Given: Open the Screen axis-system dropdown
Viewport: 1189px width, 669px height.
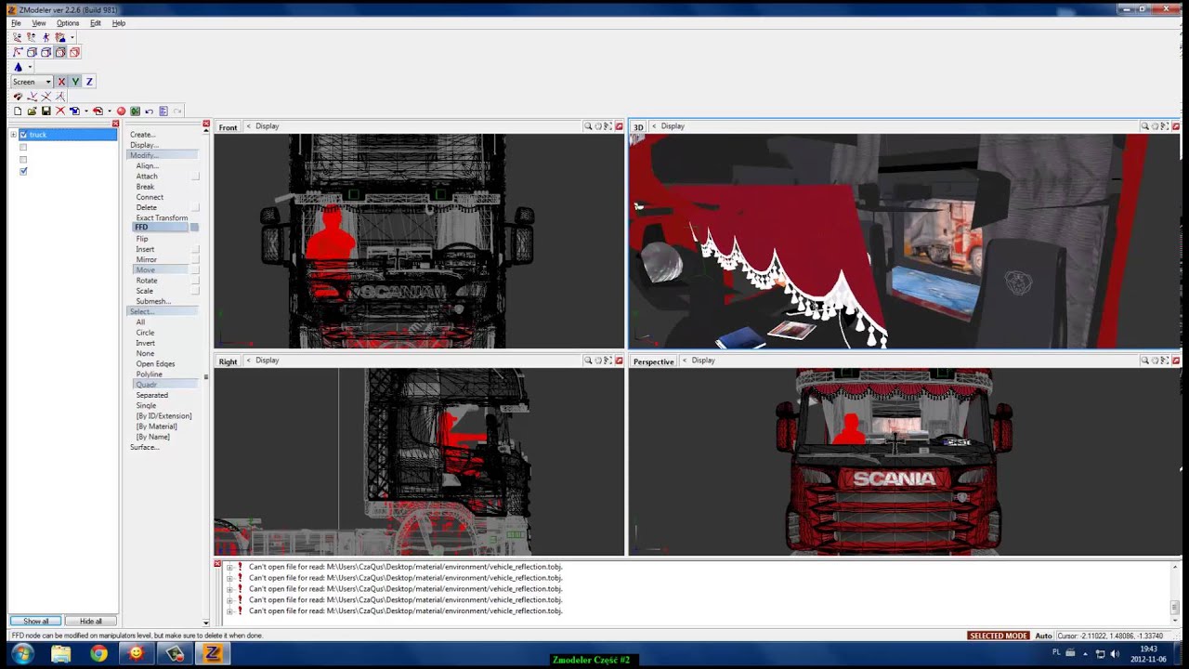Looking at the screenshot, I should pyautogui.click(x=32, y=82).
